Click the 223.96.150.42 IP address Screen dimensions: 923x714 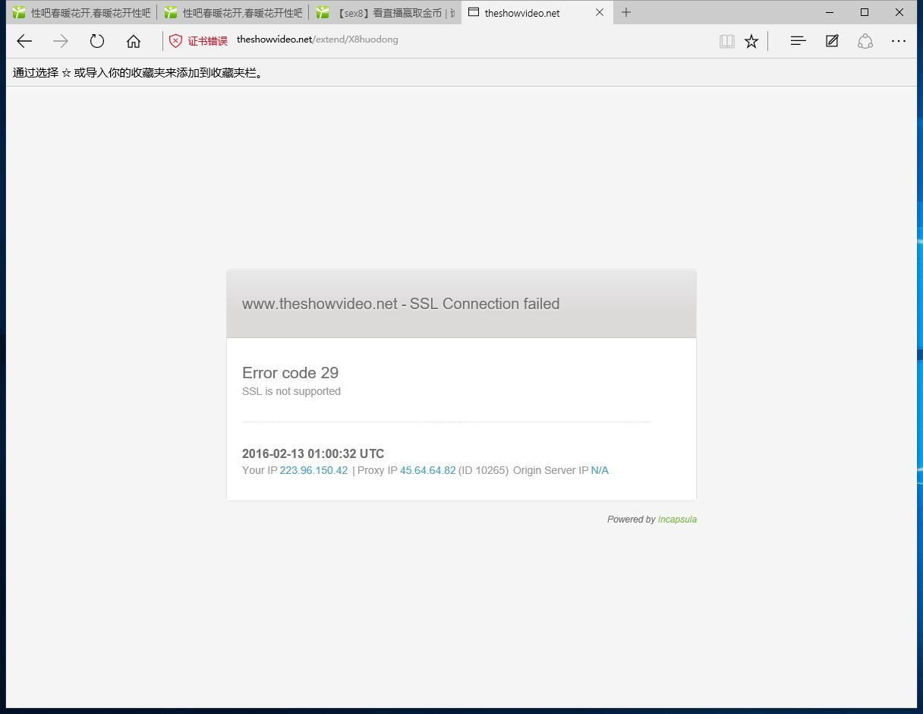click(313, 470)
